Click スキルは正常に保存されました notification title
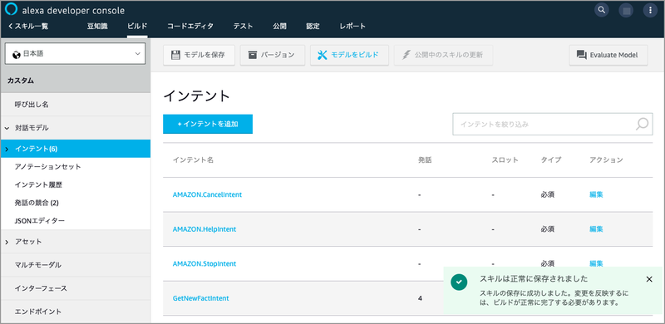Image resolution: width=665 pixels, height=324 pixels. point(534,279)
